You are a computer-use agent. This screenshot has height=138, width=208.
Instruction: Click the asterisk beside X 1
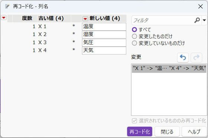(74, 26)
